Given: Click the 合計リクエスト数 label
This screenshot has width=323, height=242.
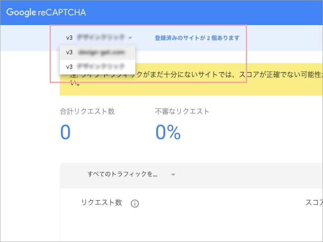Looking at the screenshot, I should pyautogui.click(x=87, y=112).
